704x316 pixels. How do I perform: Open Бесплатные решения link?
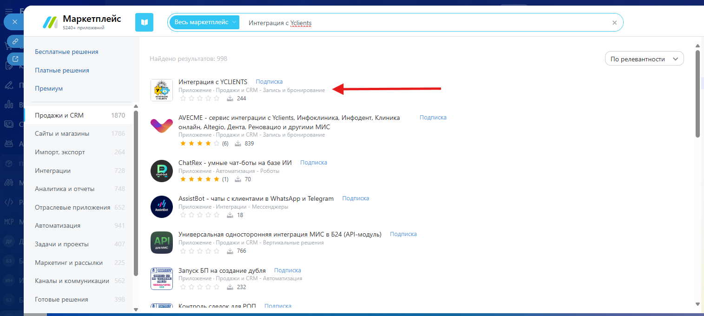(66, 52)
